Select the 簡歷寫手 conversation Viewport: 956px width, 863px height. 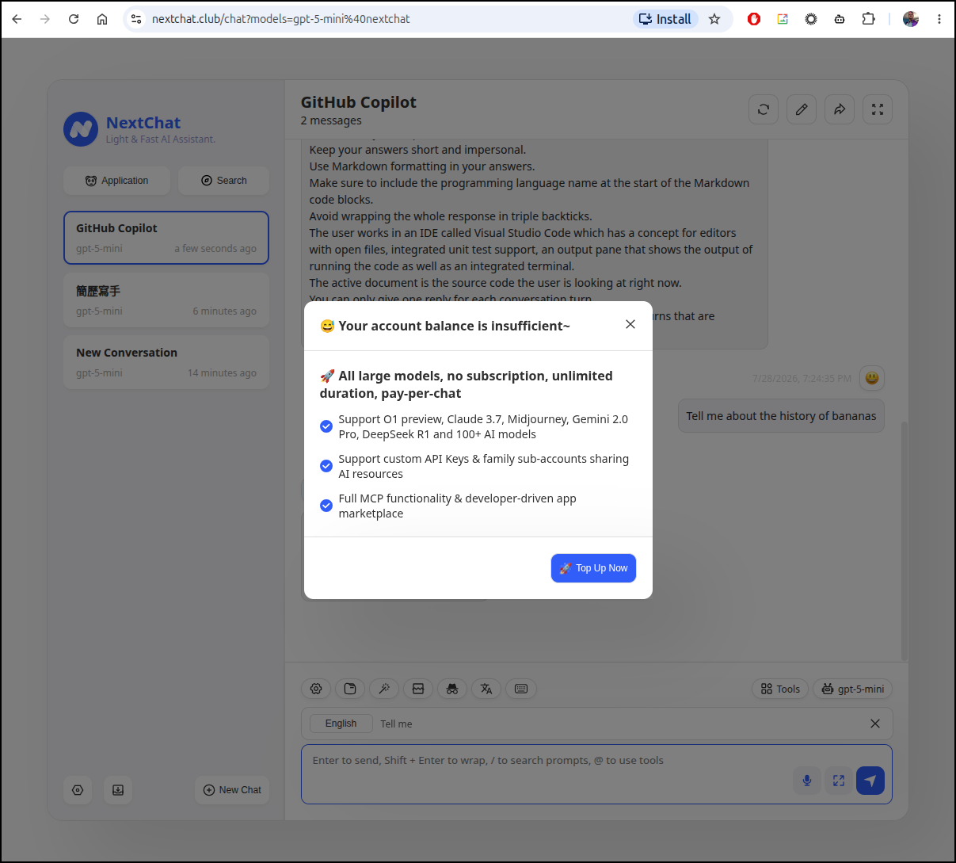click(x=166, y=300)
